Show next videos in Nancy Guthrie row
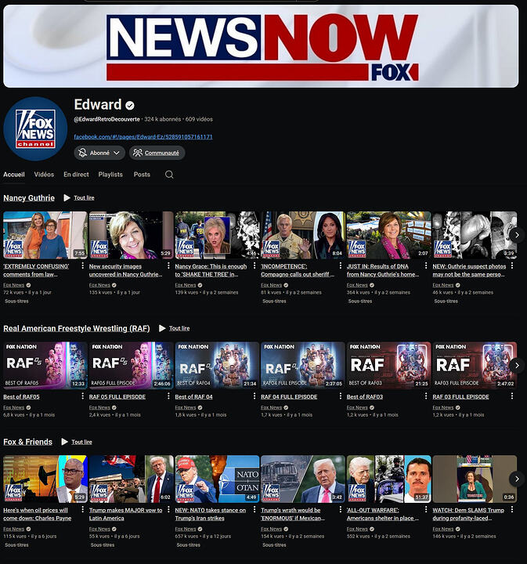 point(517,235)
